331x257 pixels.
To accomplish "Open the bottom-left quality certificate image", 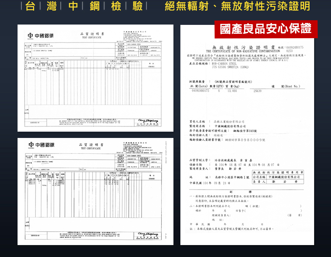I will coord(95,191).
